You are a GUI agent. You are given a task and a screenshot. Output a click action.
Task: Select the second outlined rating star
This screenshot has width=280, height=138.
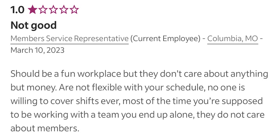pos(43,10)
